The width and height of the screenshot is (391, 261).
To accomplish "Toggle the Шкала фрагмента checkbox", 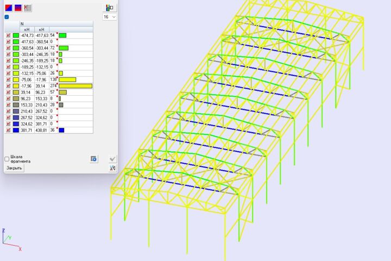I will [x=7, y=159].
